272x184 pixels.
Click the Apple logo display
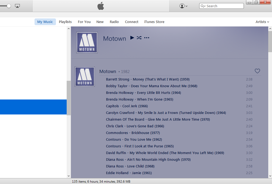101,6
